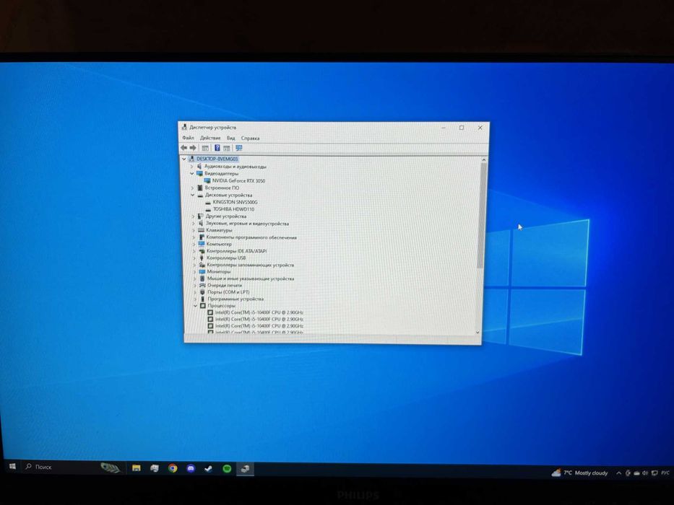Expand the Клавиатуры category
The height and width of the screenshot is (505, 674).
pos(194,230)
